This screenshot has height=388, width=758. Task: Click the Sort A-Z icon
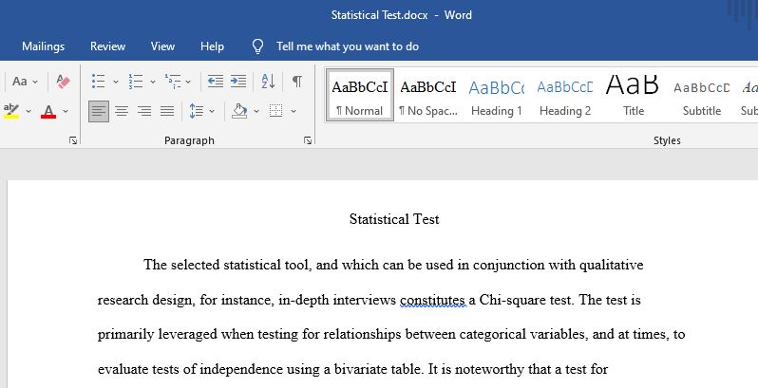[268, 81]
